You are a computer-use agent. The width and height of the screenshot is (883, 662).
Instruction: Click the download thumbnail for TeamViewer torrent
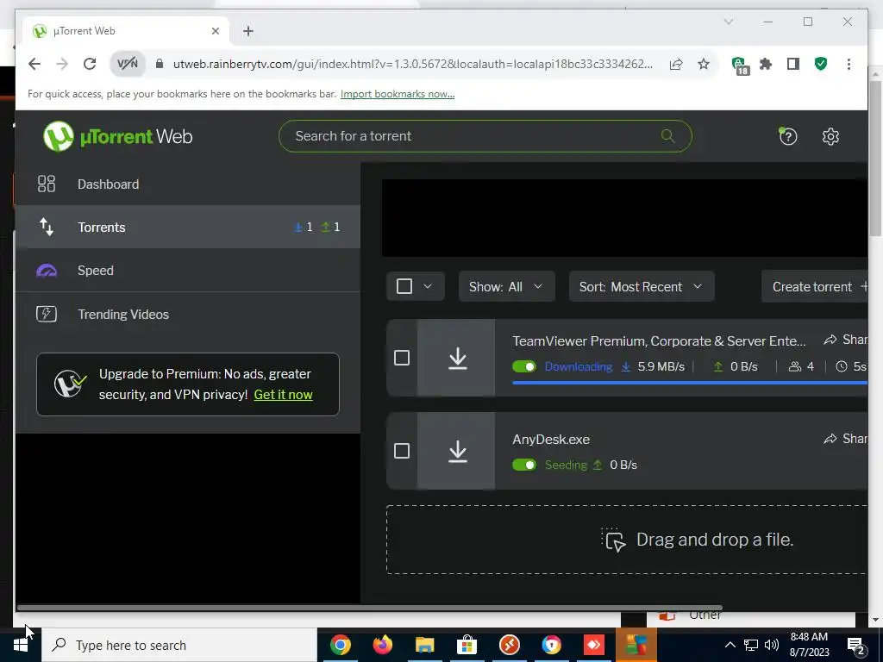457,358
